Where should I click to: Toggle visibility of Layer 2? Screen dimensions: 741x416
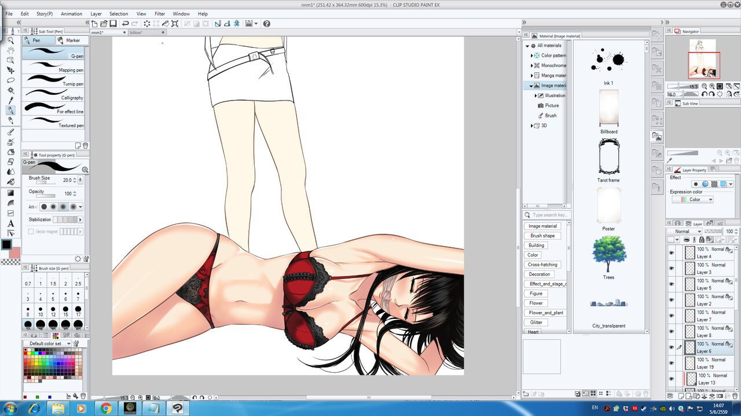(x=672, y=300)
